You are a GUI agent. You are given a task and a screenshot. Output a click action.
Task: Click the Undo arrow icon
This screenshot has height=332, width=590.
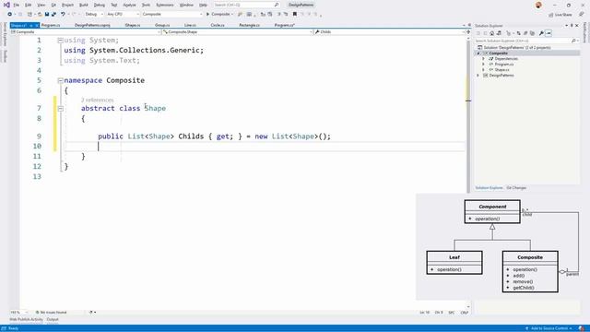[63, 14]
